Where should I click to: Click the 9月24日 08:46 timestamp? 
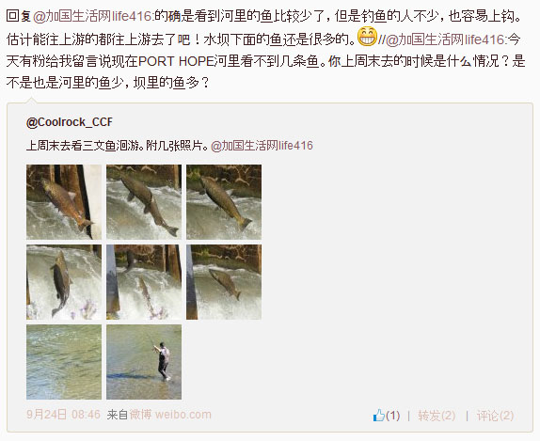coord(63,415)
